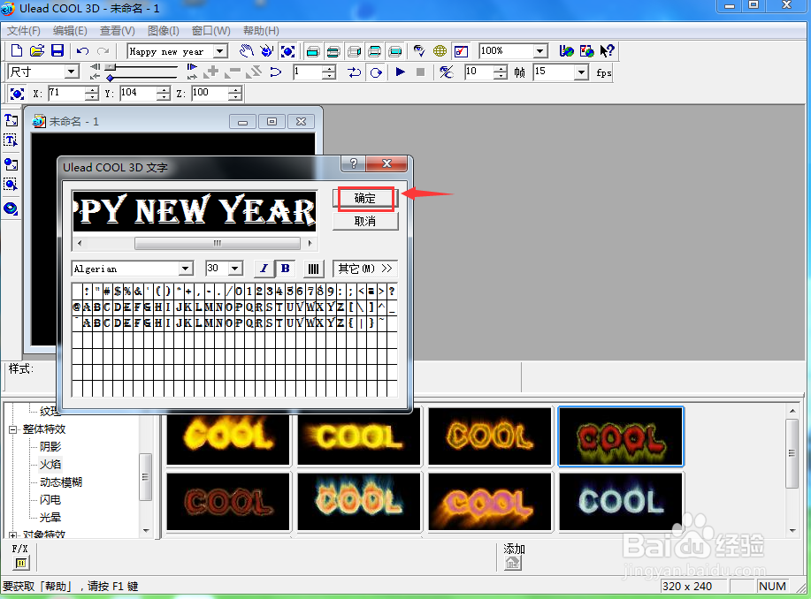Open the 窗口(W) menu
The height and width of the screenshot is (599, 811).
pyautogui.click(x=211, y=31)
